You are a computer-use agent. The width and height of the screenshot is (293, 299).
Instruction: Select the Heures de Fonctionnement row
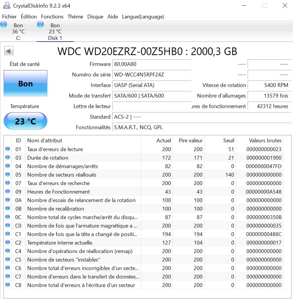pos(143,192)
